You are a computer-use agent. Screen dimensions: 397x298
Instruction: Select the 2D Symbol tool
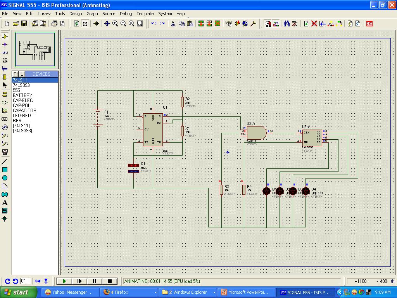pos(5,211)
